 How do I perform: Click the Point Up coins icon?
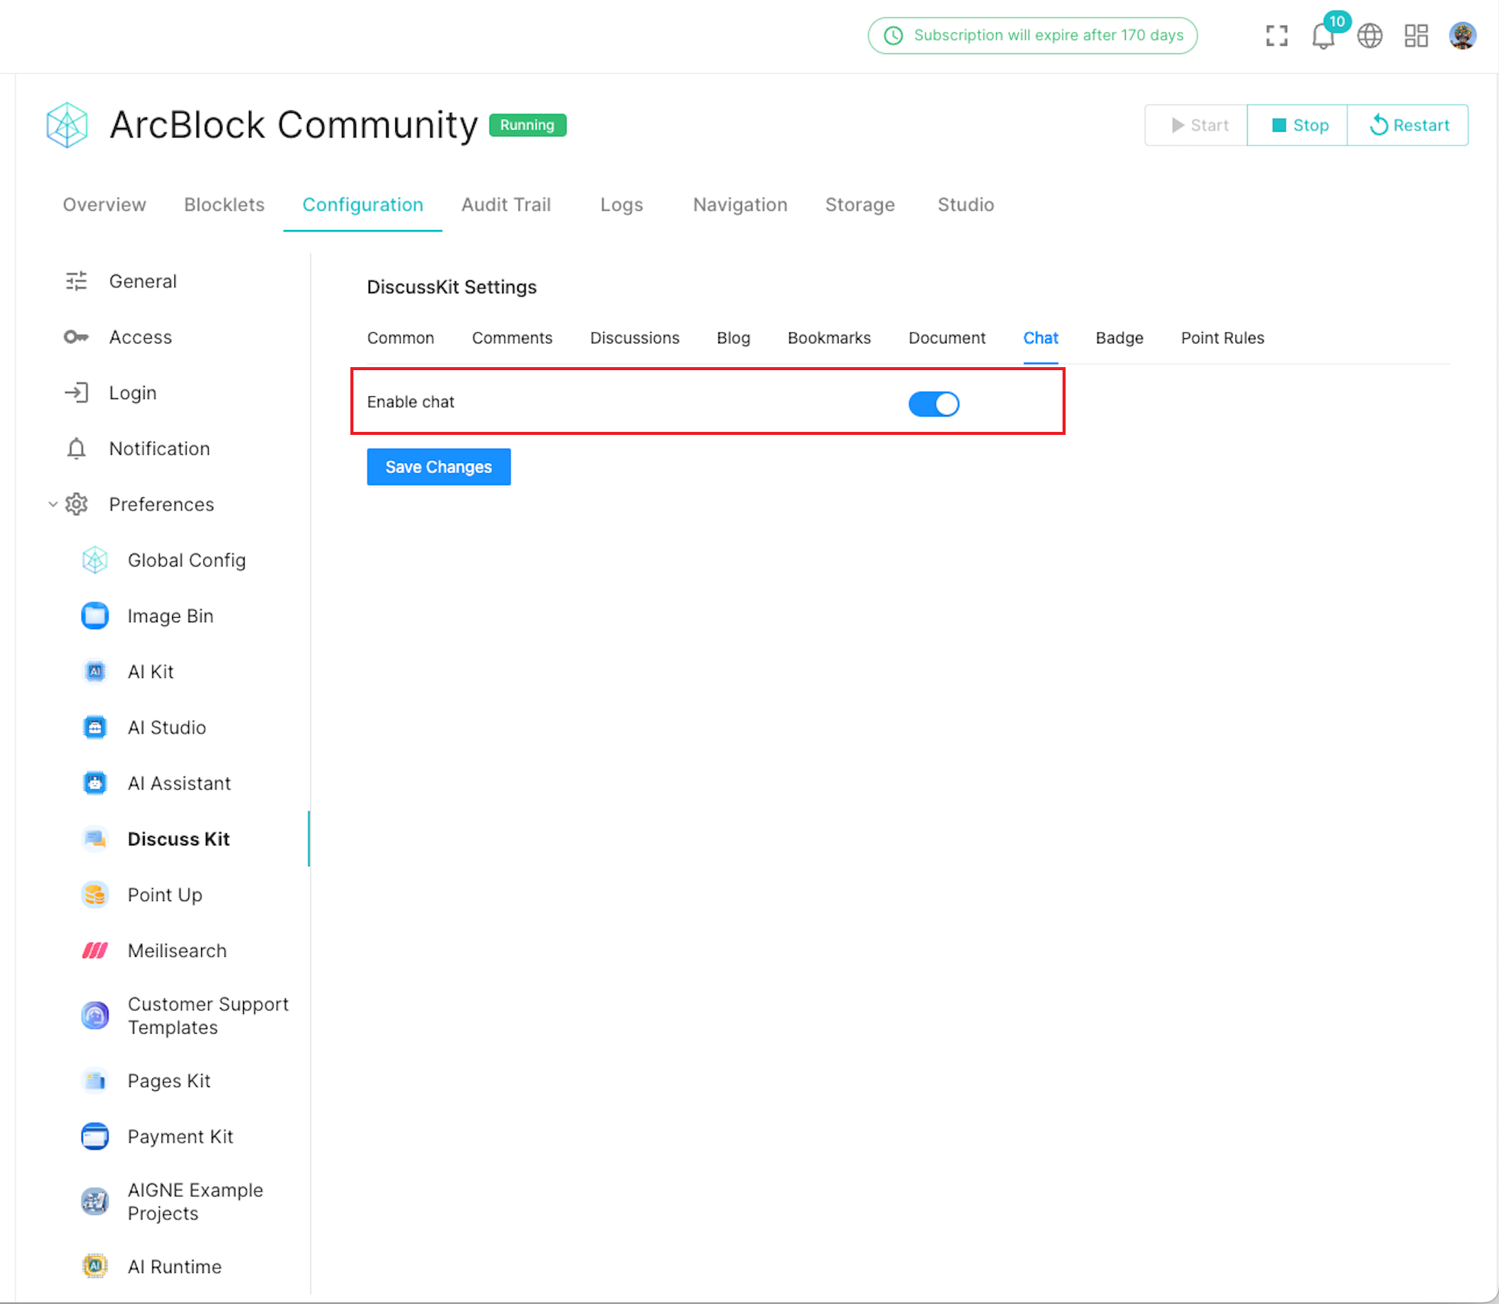tap(95, 895)
